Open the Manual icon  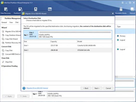(x=132, y=9)
